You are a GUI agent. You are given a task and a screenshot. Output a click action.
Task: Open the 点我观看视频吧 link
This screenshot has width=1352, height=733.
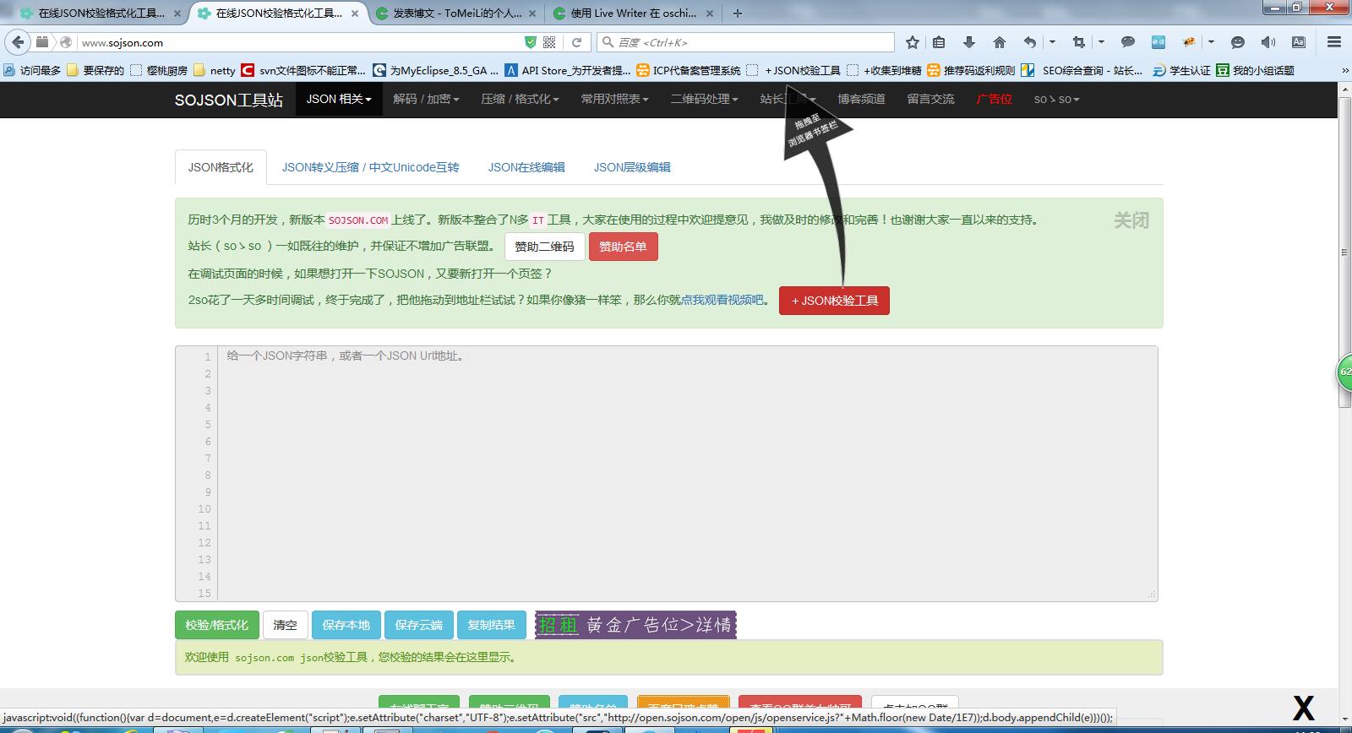click(722, 300)
